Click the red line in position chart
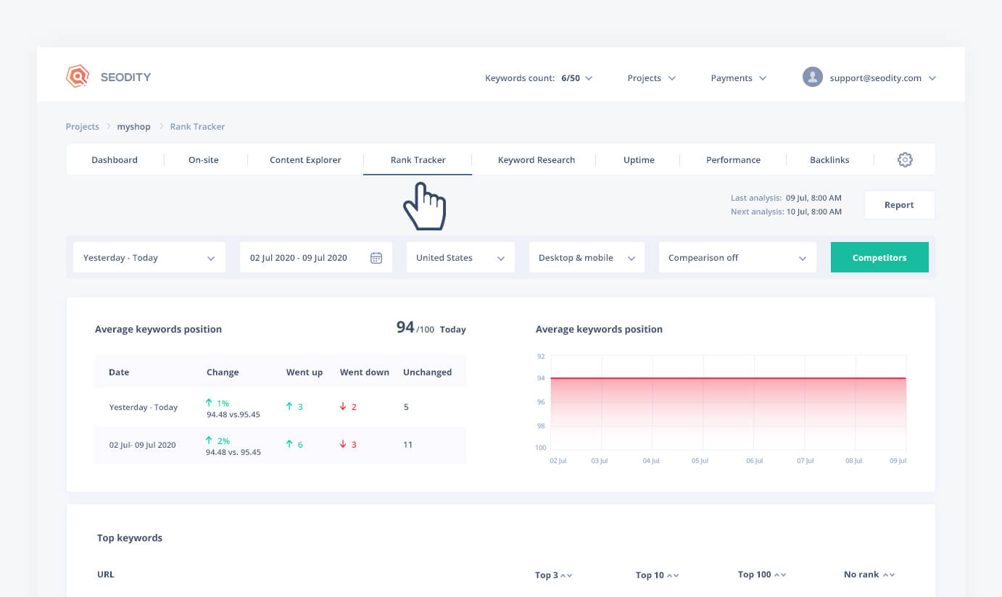Image resolution: width=1002 pixels, height=597 pixels. (729, 378)
